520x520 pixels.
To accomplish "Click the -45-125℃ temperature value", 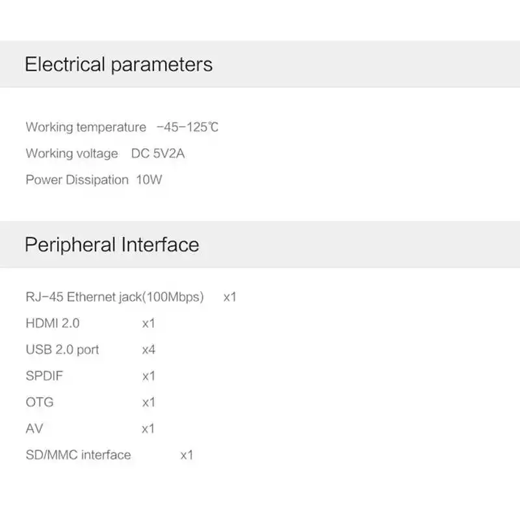I will pos(187,127).
